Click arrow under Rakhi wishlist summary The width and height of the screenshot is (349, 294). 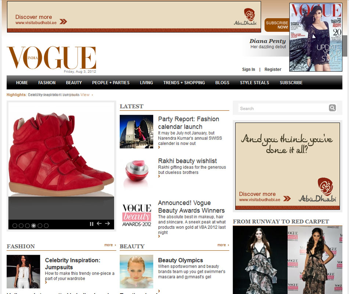(x=159, y=176)
